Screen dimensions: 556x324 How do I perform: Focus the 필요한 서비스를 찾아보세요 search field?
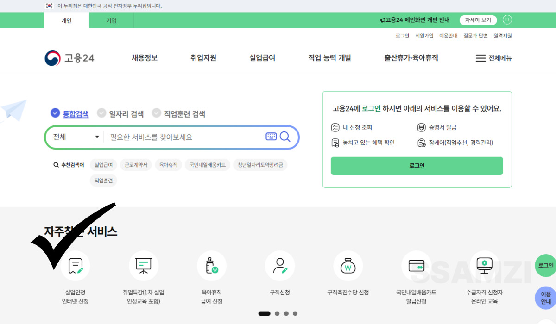[x=185, y=137]
